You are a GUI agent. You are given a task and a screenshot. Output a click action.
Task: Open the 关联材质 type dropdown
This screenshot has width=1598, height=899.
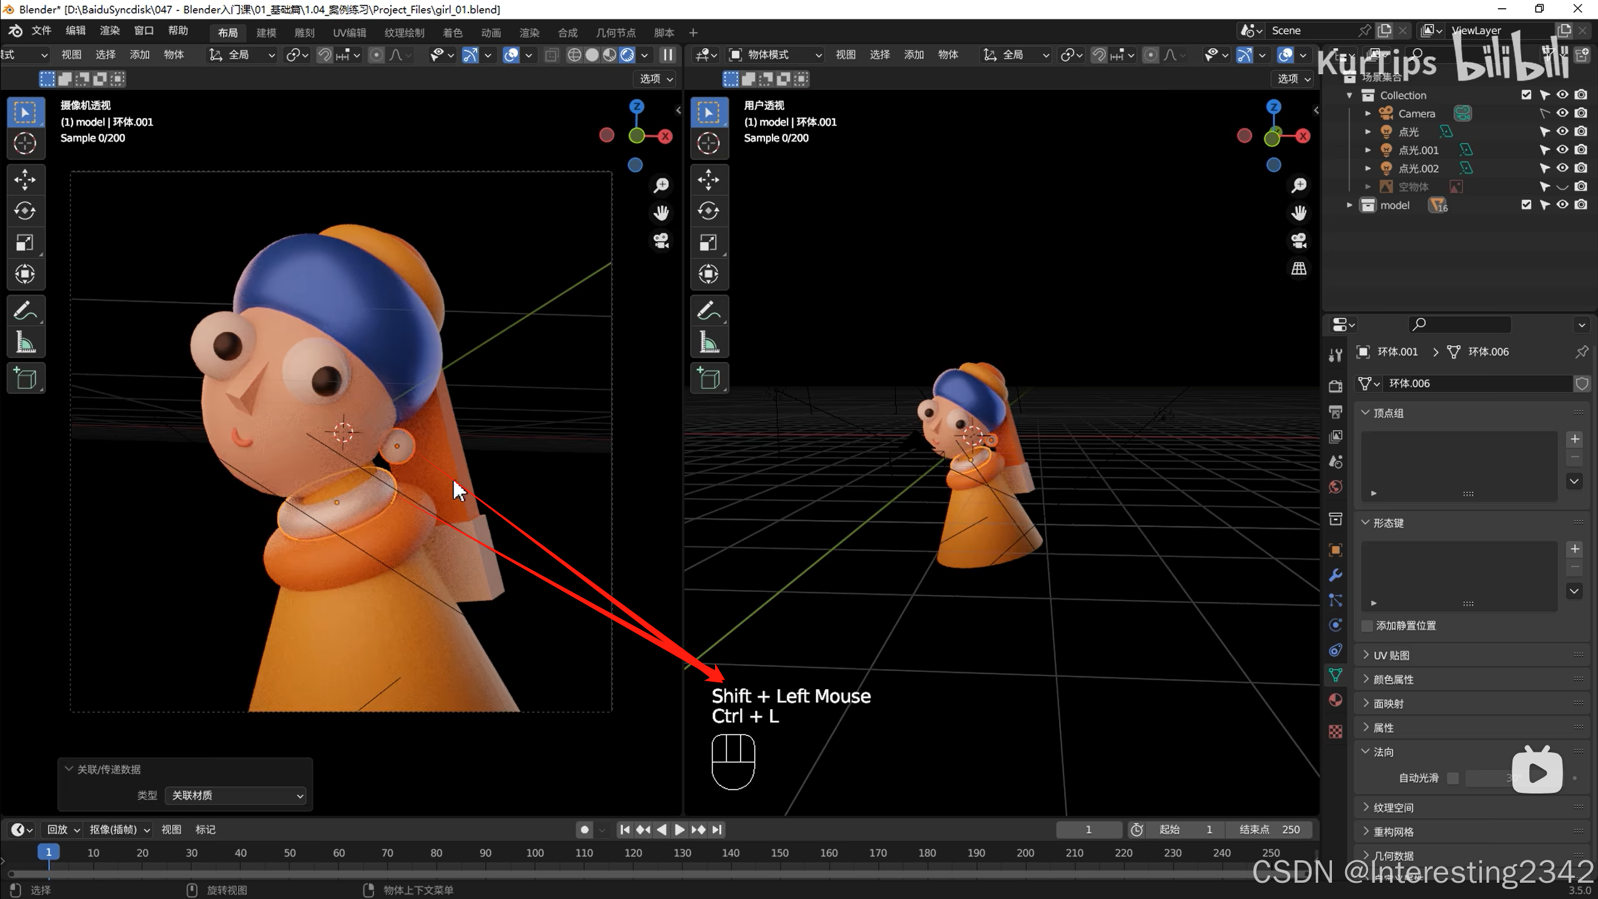(x=236, y=795)
